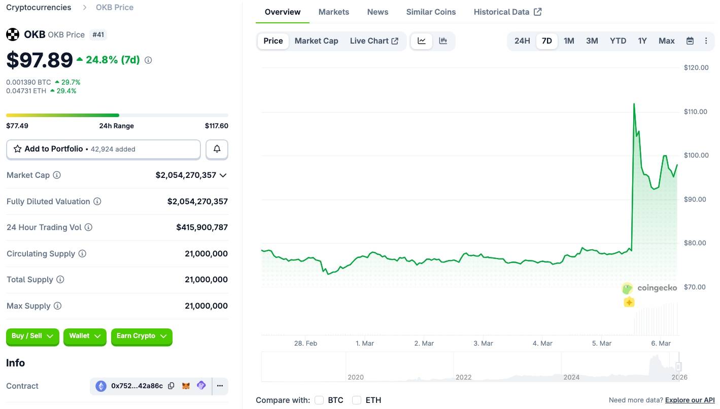Enable the BTC comparison checkbox
Screen dimensions: 720x409
[x=319, y=400]
